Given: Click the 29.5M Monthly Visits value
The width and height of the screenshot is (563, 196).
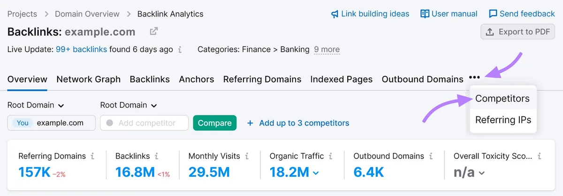Looking at the screenshot, I should point(209,173).
